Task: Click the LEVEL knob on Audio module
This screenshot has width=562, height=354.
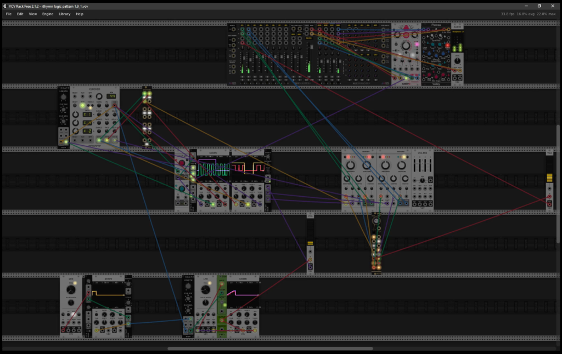Action: pyautogui.click(x=457, y=61)
